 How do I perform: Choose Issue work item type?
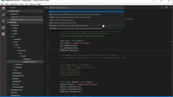[x=86, y=20]
